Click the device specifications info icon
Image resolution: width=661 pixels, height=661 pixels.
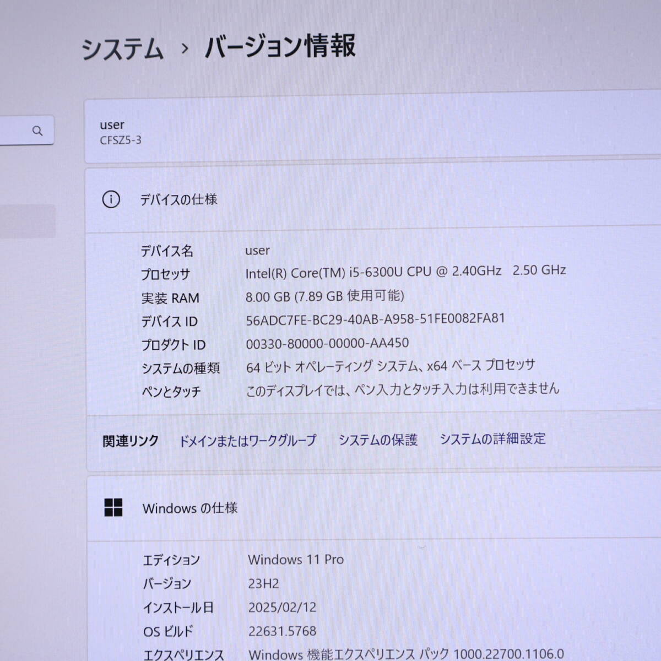click(x=111, y=199)
